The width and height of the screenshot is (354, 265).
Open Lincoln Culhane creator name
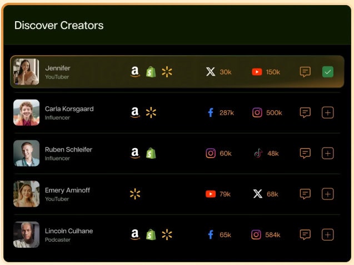pos(69,231)
